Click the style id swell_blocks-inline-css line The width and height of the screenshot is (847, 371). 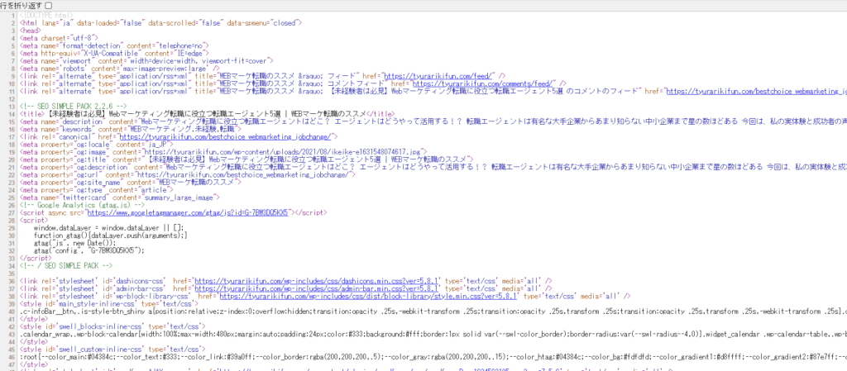coord(112,326)
